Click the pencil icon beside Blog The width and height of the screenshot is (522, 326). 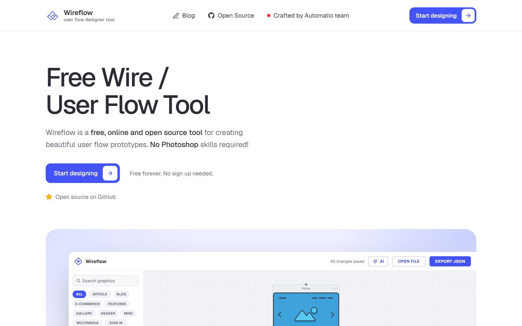tap(176, 16)
